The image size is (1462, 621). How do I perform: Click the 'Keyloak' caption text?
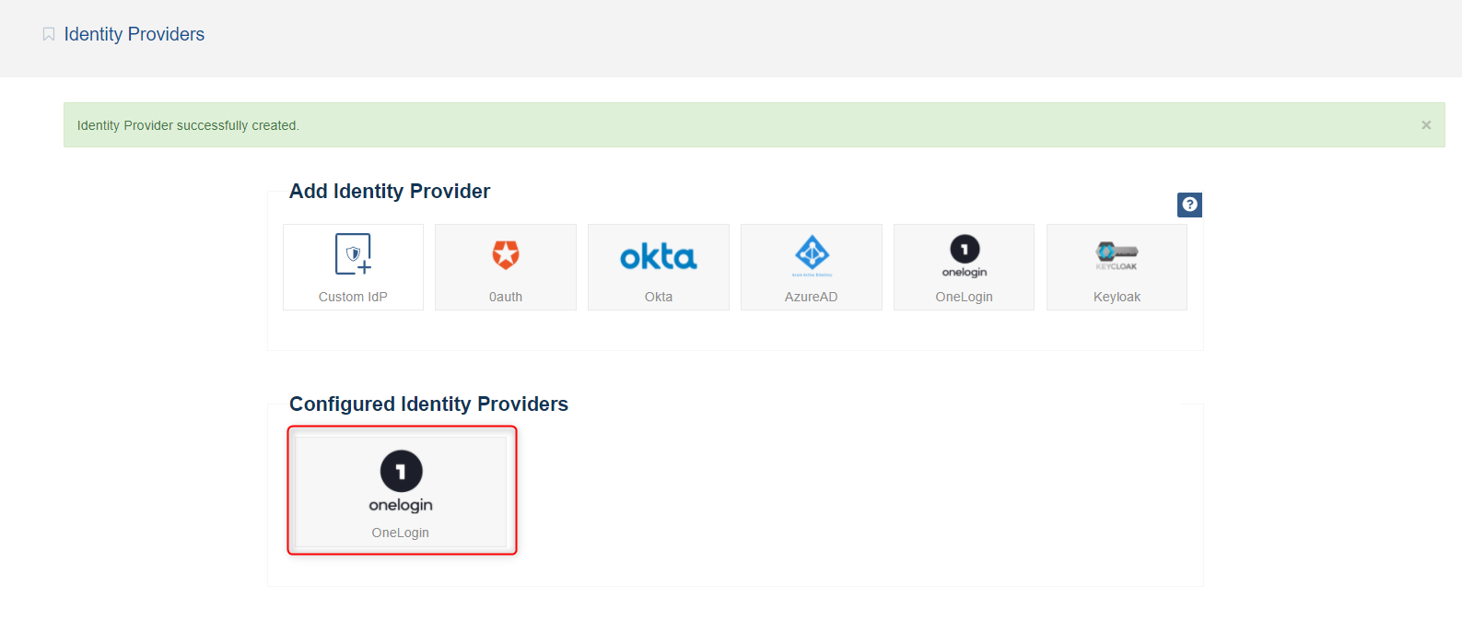click(x=1117, y=297)
